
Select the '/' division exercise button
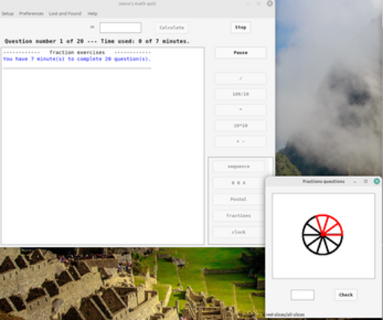240,78
